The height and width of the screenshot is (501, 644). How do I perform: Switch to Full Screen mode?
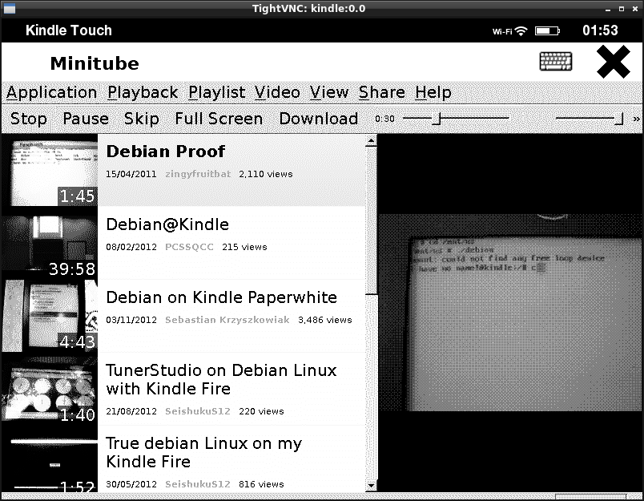point(219,119)
